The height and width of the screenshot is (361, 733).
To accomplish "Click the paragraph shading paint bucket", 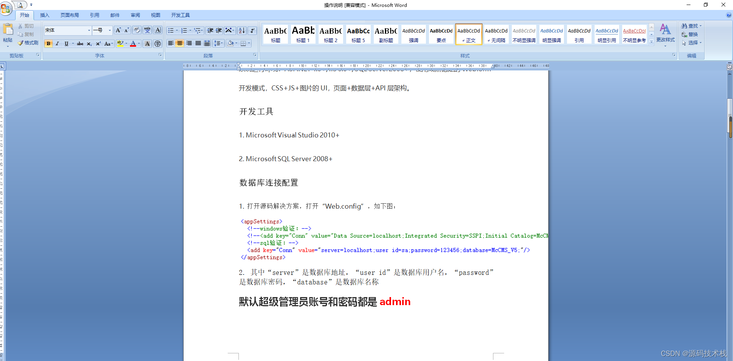I will (230, 43).
